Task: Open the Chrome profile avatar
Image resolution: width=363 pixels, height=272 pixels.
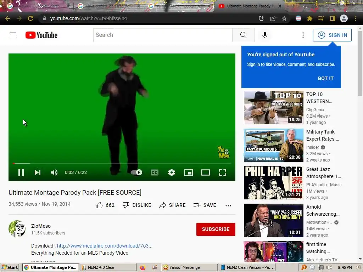Action: tap(344, 18)
